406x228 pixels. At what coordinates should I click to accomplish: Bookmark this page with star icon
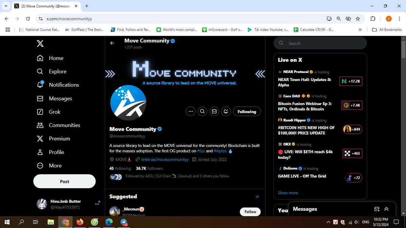[358, 19]
